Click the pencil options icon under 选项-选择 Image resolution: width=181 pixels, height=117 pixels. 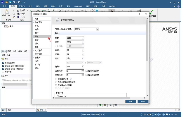pyautogui.click(x=3, y=59)
